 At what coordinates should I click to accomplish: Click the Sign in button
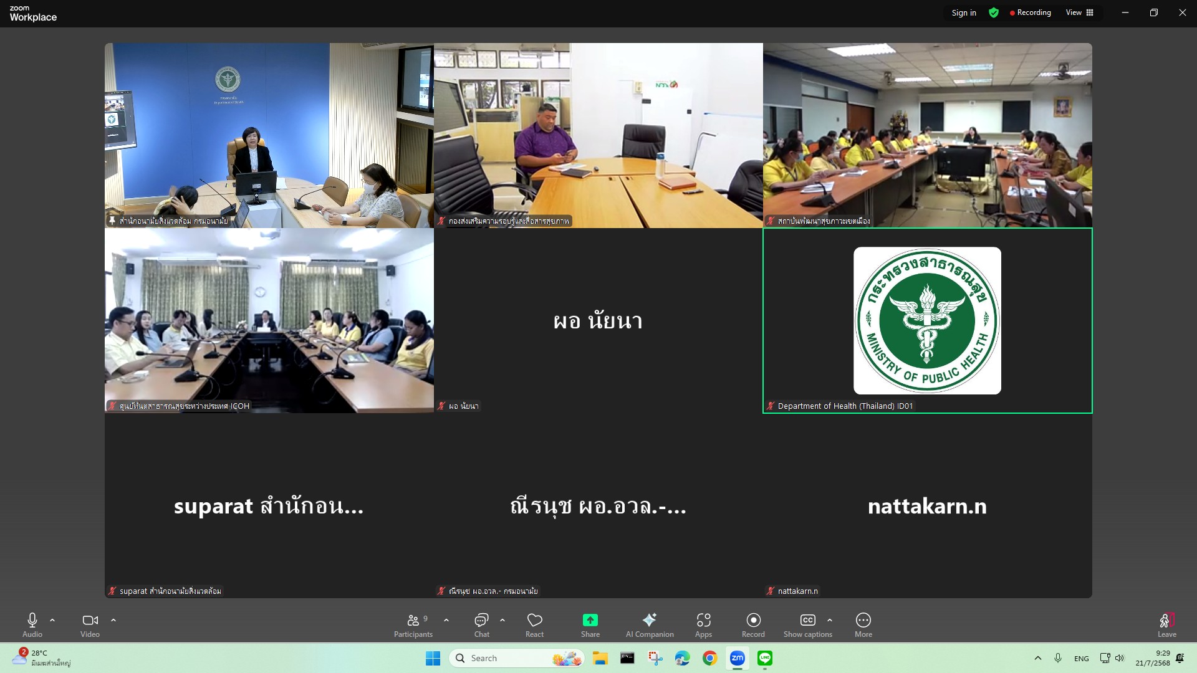pos(964,12)
